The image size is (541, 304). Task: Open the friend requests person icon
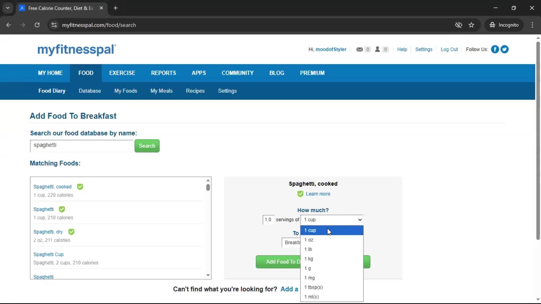coord(377,49)
